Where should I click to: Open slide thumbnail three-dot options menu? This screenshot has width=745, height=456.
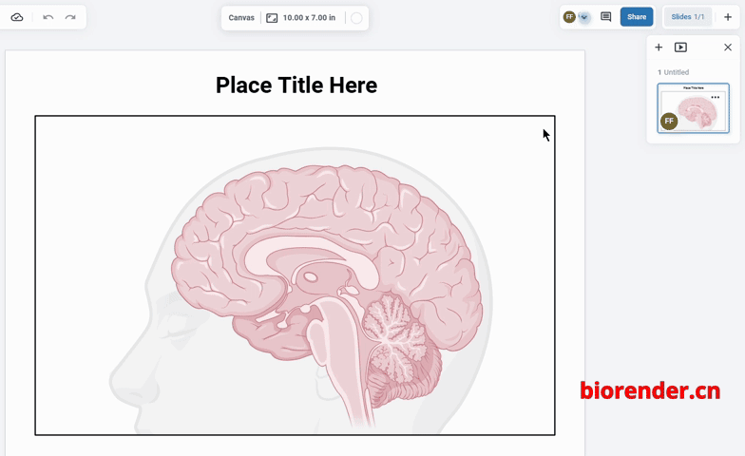pos(716,97)
